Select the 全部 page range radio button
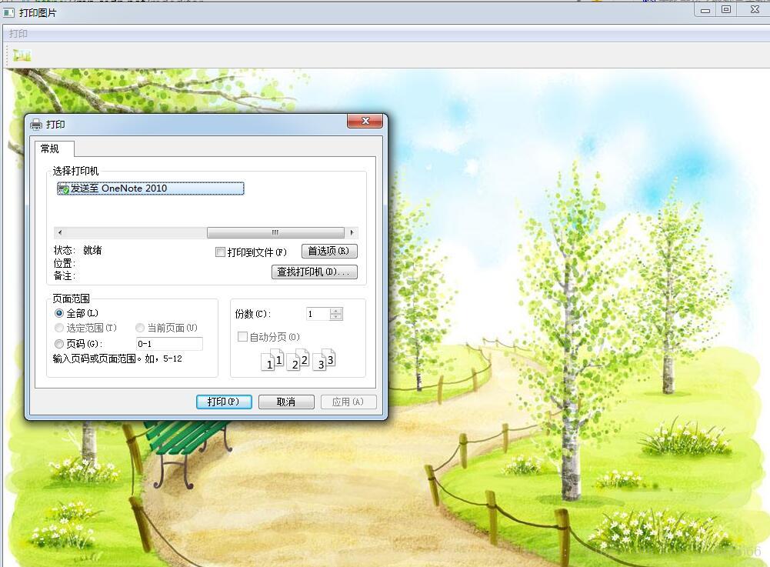This screenshot has width=770, height=567. point(59,313)
